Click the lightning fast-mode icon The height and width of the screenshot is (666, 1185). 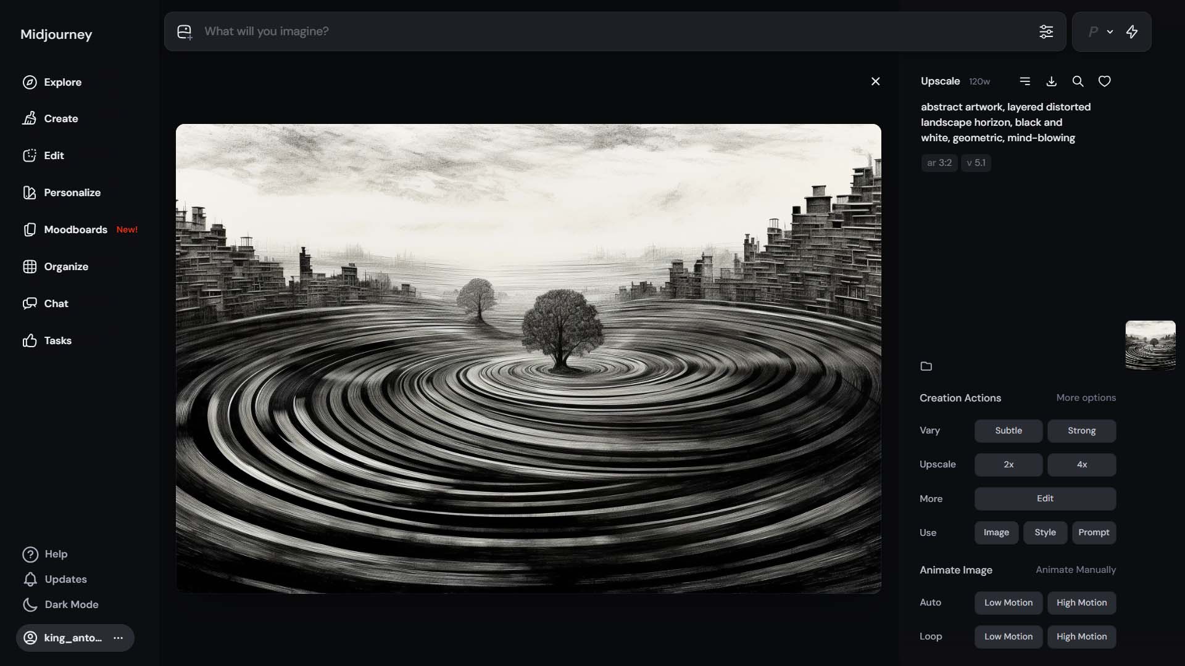pos(1133,31)
